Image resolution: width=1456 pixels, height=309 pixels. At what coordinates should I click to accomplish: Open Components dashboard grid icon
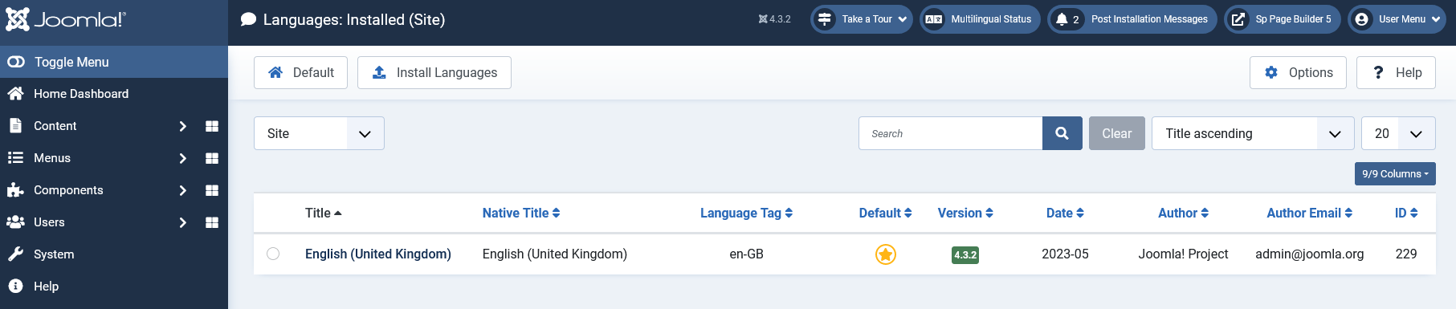[x=212, y=190]
